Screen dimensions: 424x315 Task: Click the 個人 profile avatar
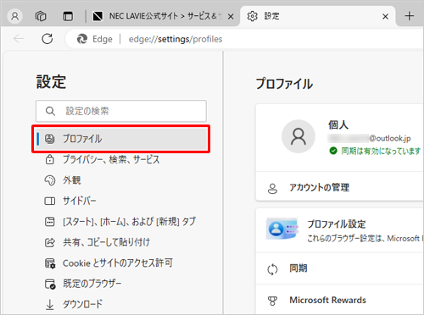pos(298,136)
